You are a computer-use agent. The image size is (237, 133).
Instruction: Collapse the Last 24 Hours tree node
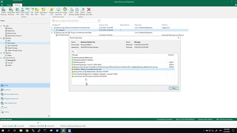[1, 58]
